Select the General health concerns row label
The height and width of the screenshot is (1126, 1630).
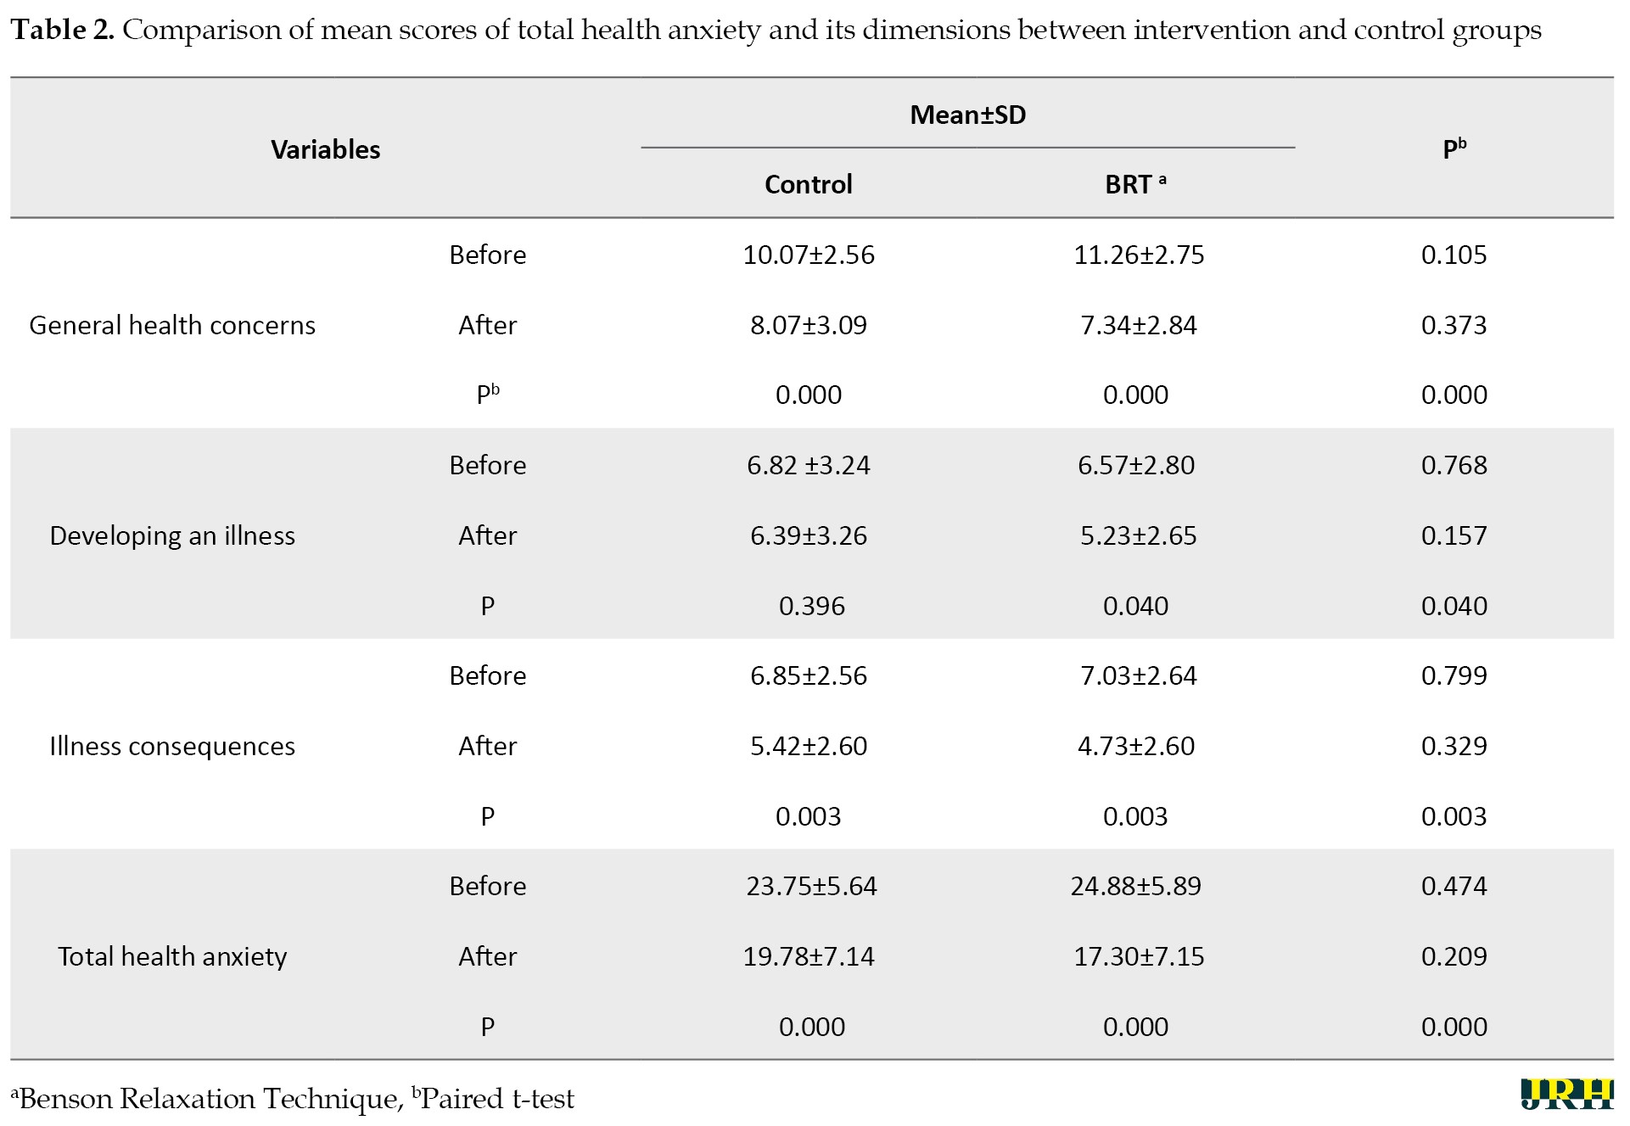point(172,325)
